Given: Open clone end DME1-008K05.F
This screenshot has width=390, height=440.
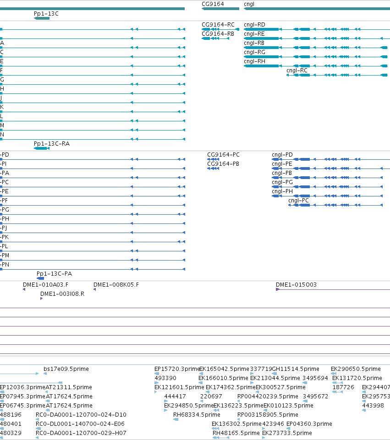Looking at the screenshot, I should pyautogui.click(x=116, y=284).
